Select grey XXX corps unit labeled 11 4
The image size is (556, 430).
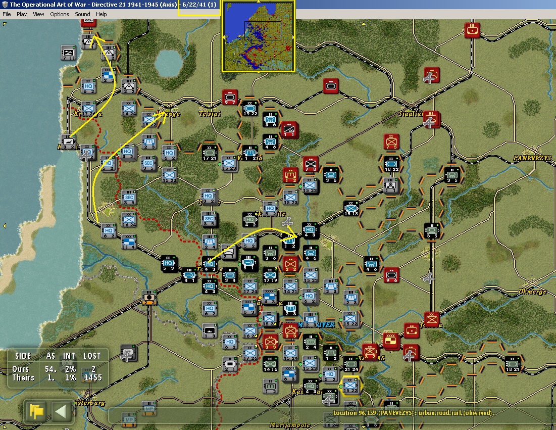(x=128, y=242)
